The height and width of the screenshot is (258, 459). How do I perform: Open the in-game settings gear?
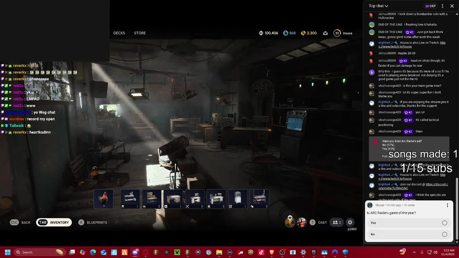coord(350,223)
